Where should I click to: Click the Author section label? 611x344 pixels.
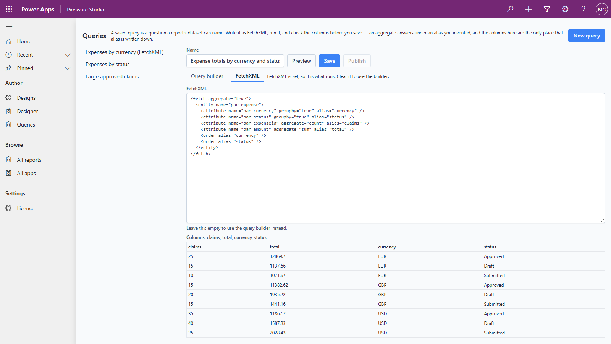point(14,83)
